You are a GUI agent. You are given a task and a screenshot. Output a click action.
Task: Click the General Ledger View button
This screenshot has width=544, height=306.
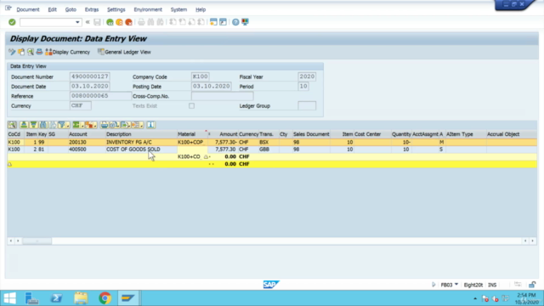point(124,52)
